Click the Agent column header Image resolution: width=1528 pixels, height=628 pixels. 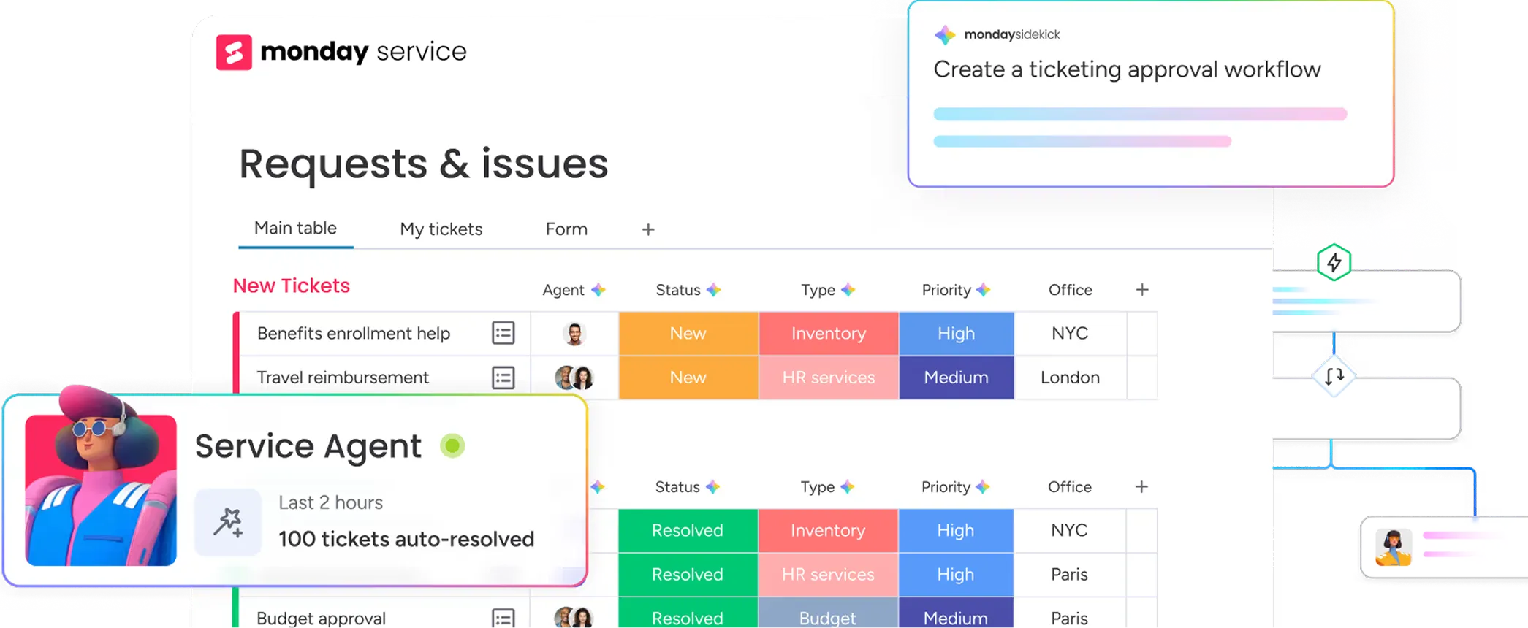[x=563, y=290]
